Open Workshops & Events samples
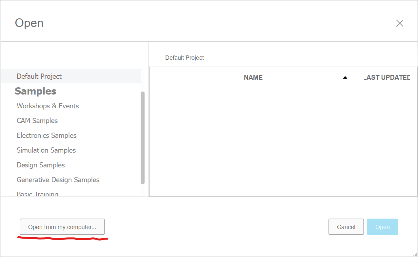This screenshot has height=257, width=418. coord(48,106)
